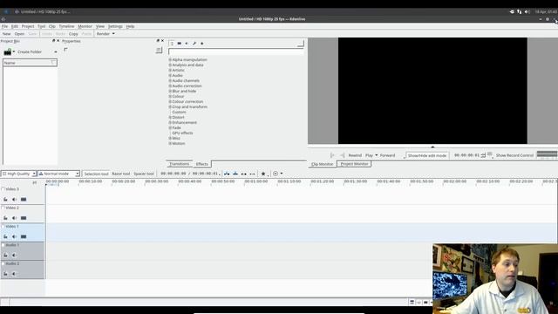Open the Timeline menu
The height and width of the screenshot is (314, 558).
(x=66, y=26)
